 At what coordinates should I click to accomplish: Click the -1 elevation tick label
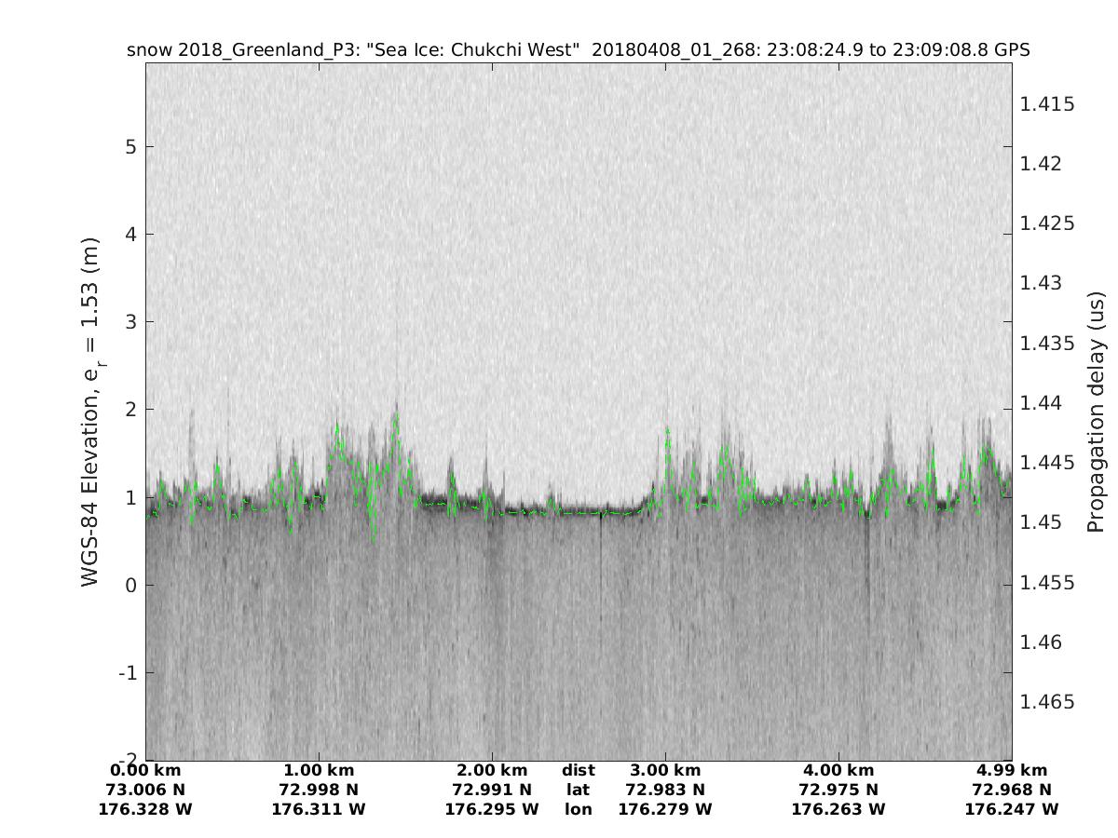pos(128,672)
